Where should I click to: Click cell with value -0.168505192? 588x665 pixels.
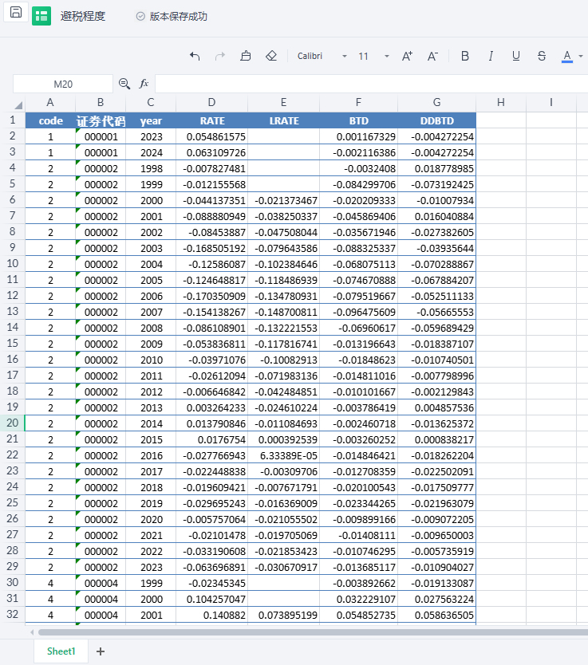(212, 248)
